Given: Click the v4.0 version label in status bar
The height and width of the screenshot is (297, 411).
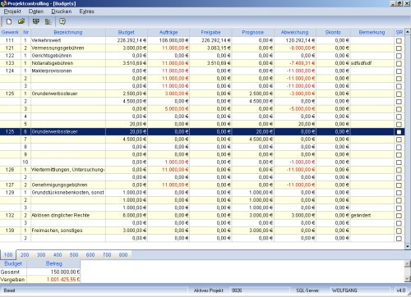Looking at the screenshot, I should (401, 290).
